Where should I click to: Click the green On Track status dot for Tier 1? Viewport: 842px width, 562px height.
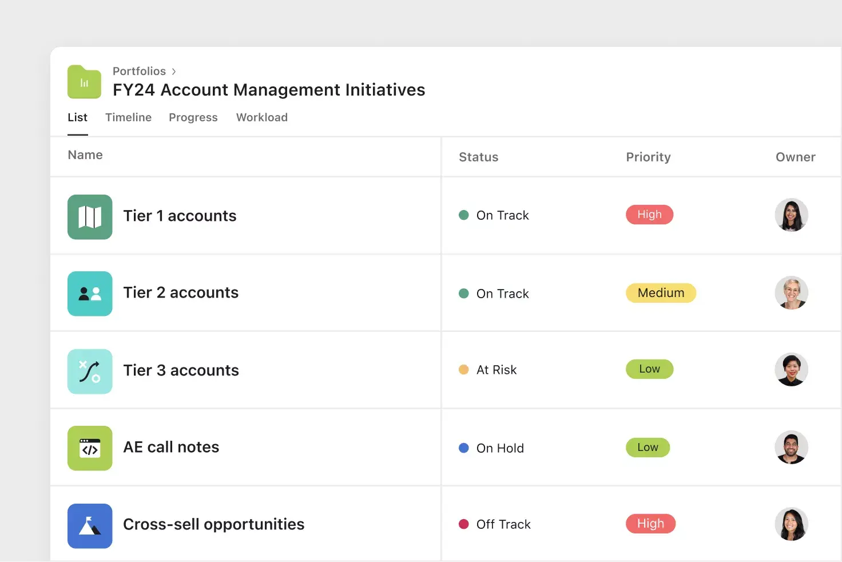pos(463,215)
